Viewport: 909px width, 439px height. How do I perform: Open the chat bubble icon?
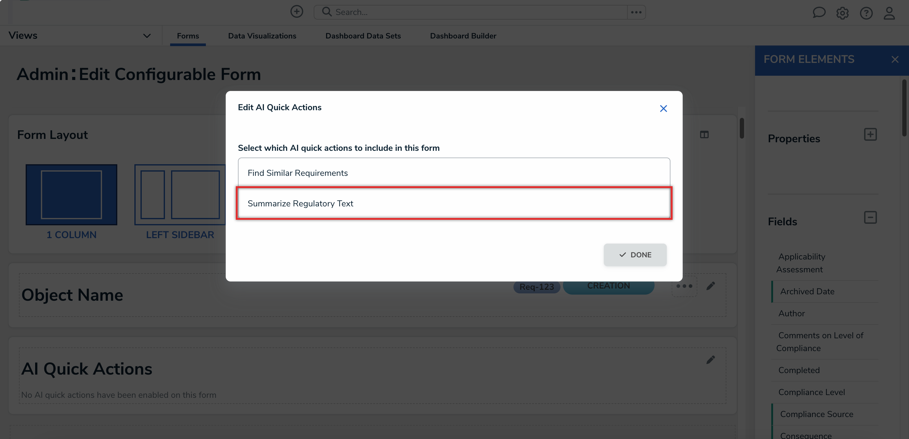(819, 13)
